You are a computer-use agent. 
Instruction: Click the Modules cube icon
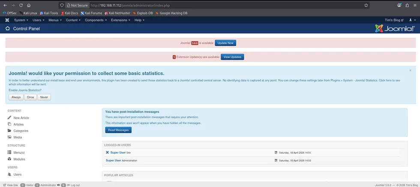coord(9,159)
